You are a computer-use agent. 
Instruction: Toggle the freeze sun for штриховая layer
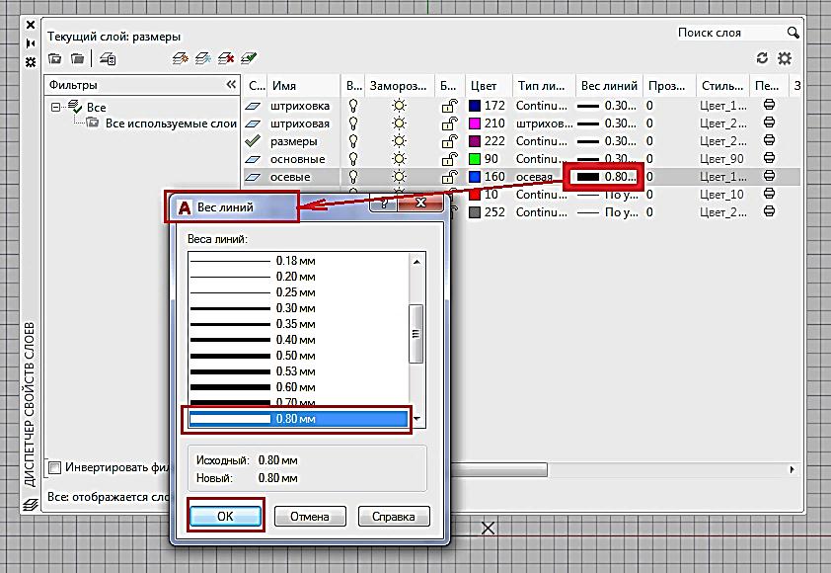click(x=399, y=123)
